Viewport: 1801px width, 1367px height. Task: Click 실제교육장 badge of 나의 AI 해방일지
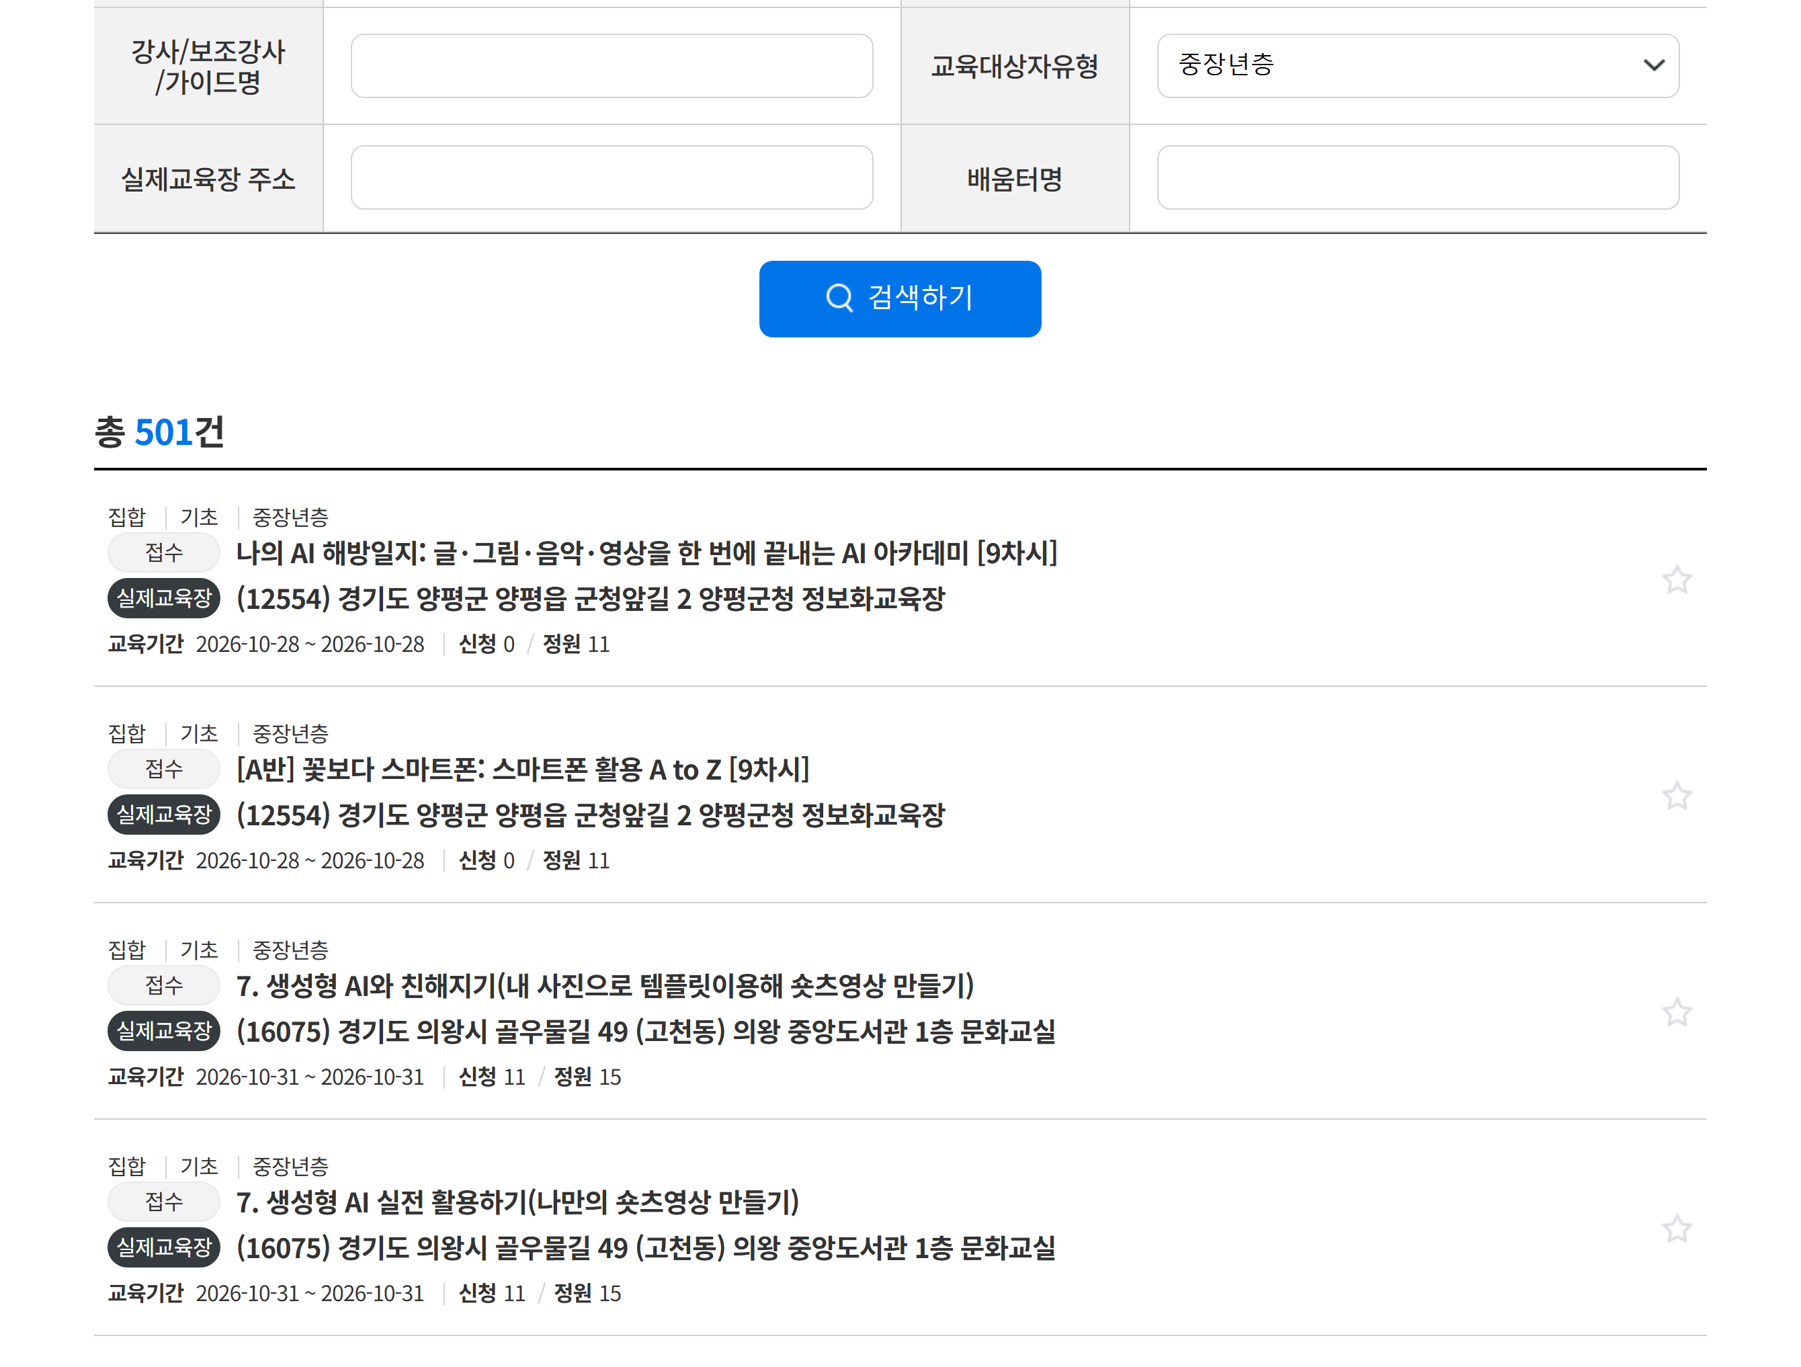point(164,597)
